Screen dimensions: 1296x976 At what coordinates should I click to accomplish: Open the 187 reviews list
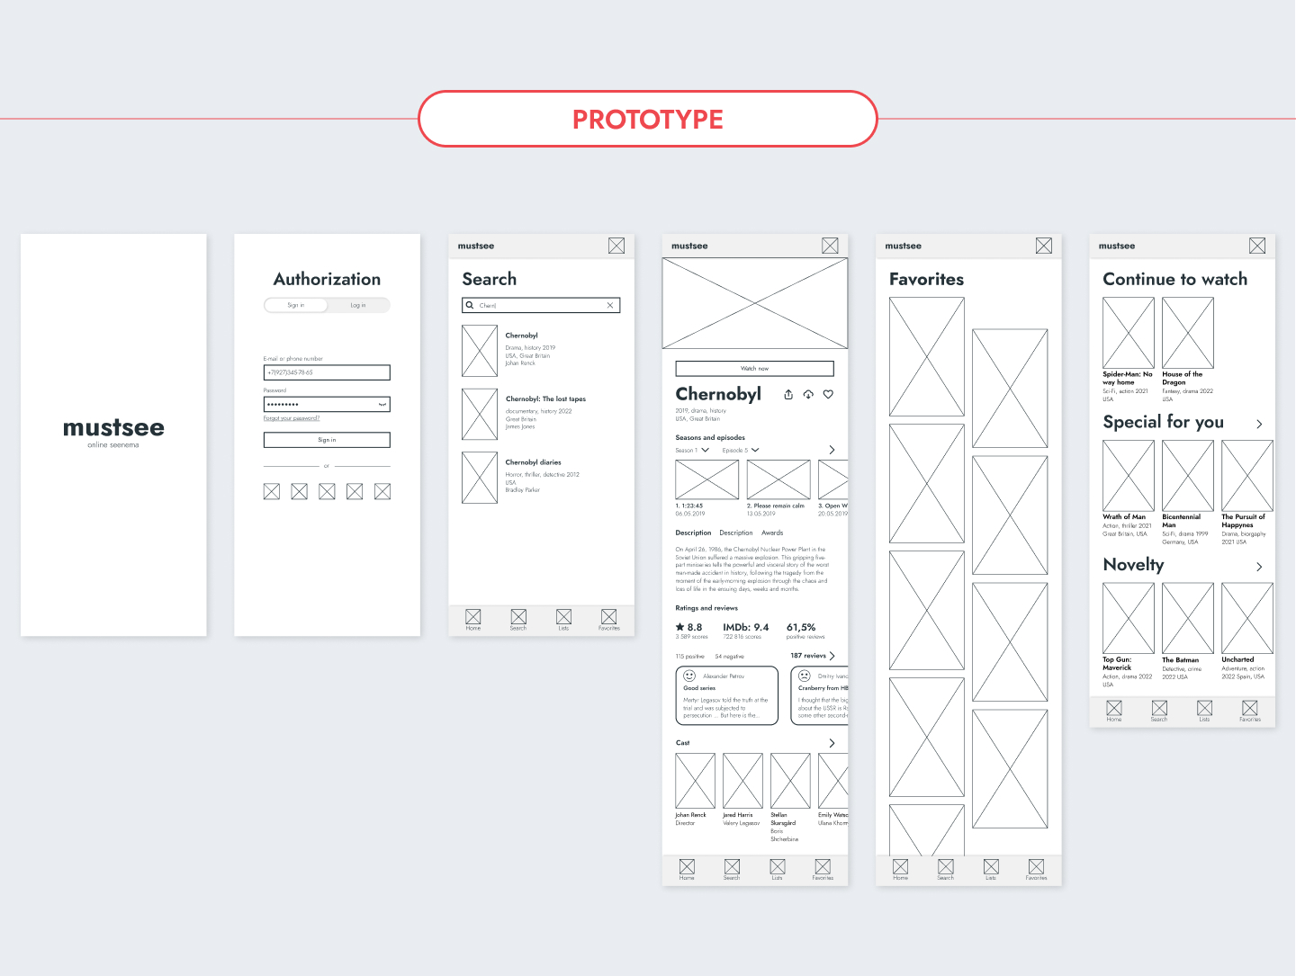pos(813,656)
